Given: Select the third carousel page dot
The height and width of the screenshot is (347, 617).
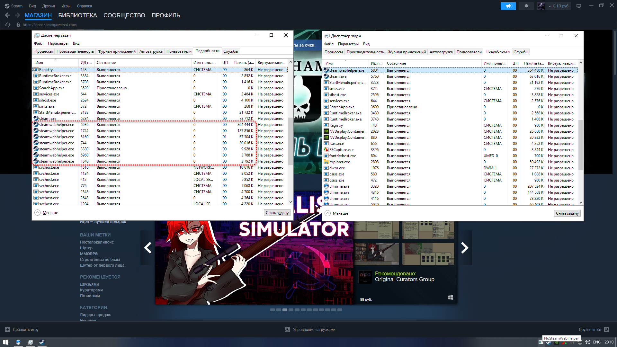Looking at the screenshot, I should point(285,310).
